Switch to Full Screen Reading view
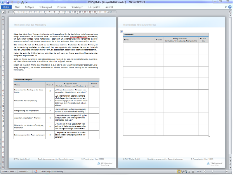233x175 pixels. [x=183, y=172]
